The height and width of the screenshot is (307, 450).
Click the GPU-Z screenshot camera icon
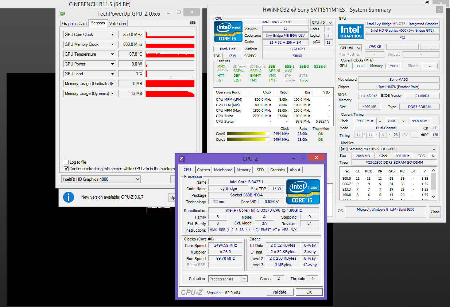click(192, 23)
